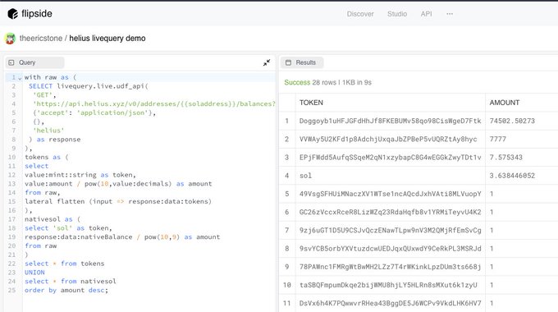Viewport: 558px width, 312px height.
Task: Select token cell starting with 9svYCB5orbYX
Action: click(x=390, y=249)
